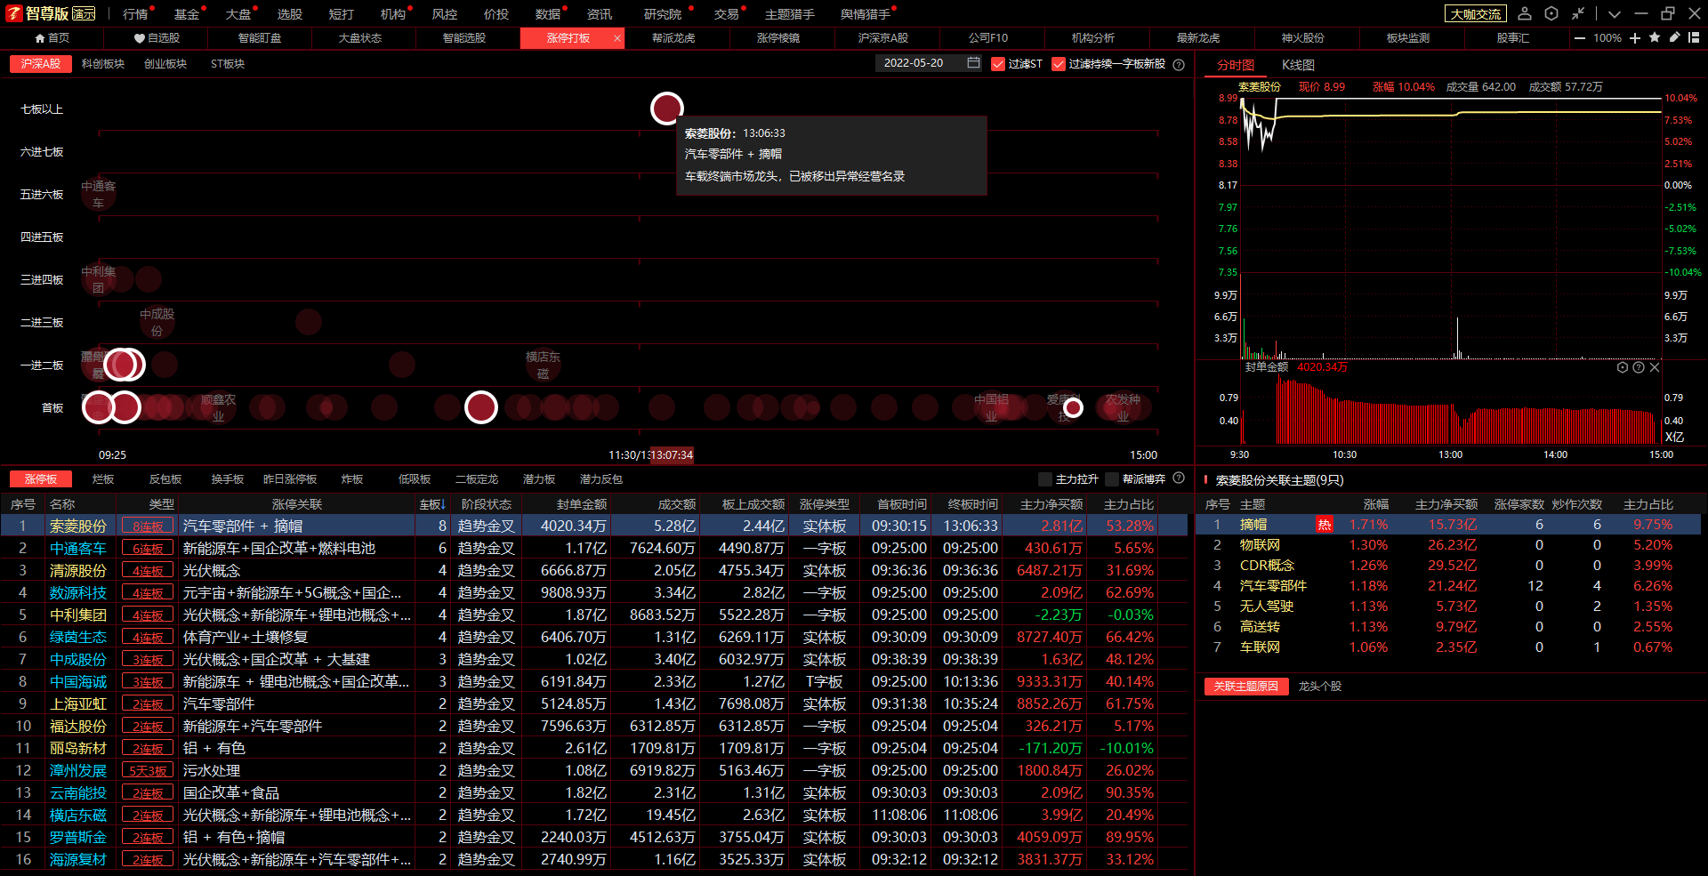Viewport: 1708px width, 876px height.
Task: Open the 主题猎手 top menu
Action: tap(790, 14)
